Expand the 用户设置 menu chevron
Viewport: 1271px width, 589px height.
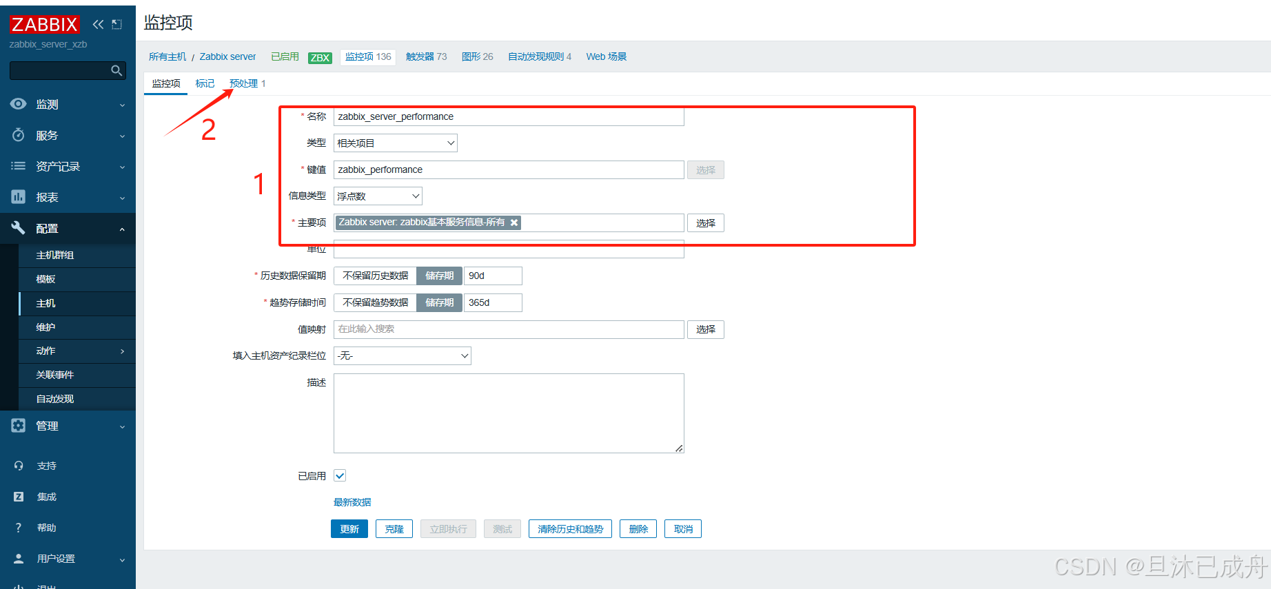[123, 559]
